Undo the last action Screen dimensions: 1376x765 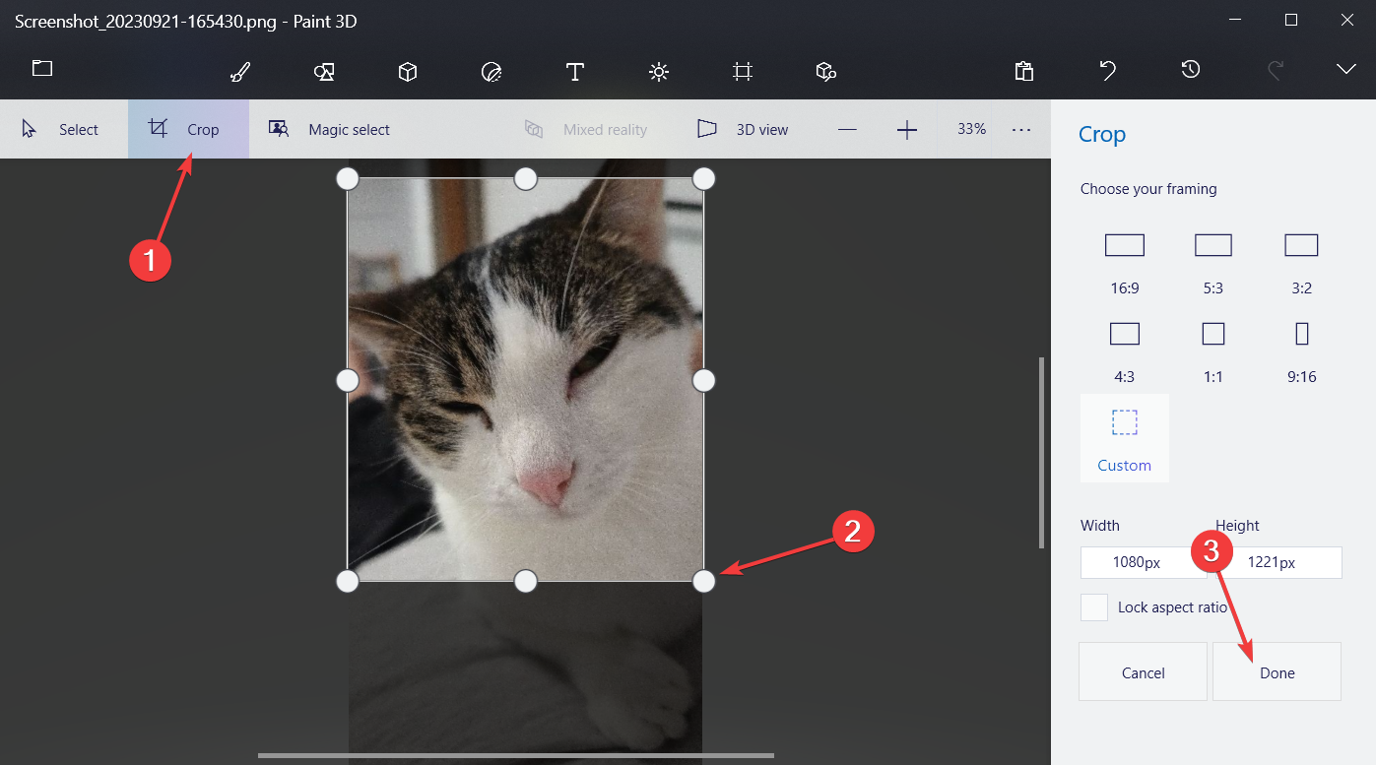(x=1107, y=70)
